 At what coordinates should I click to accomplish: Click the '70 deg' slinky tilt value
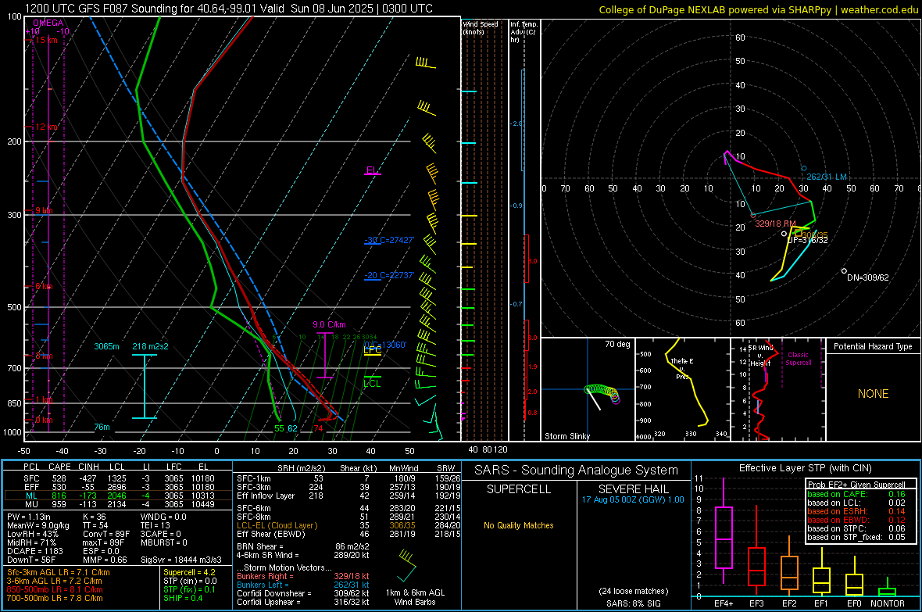coord(617,344)
